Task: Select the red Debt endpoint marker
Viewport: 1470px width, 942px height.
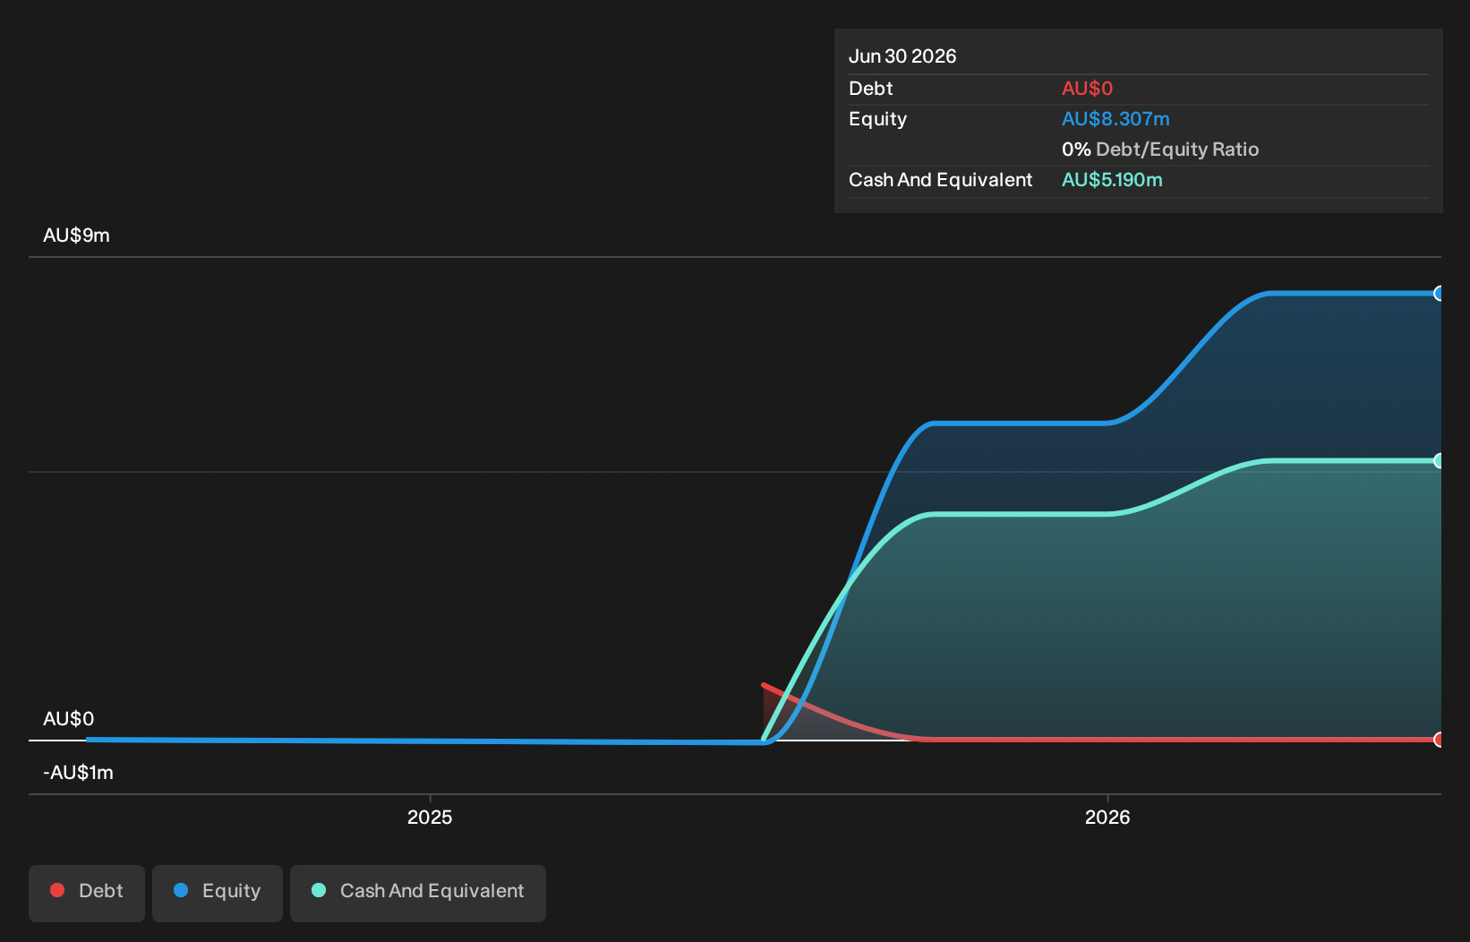Action: 1439,740
